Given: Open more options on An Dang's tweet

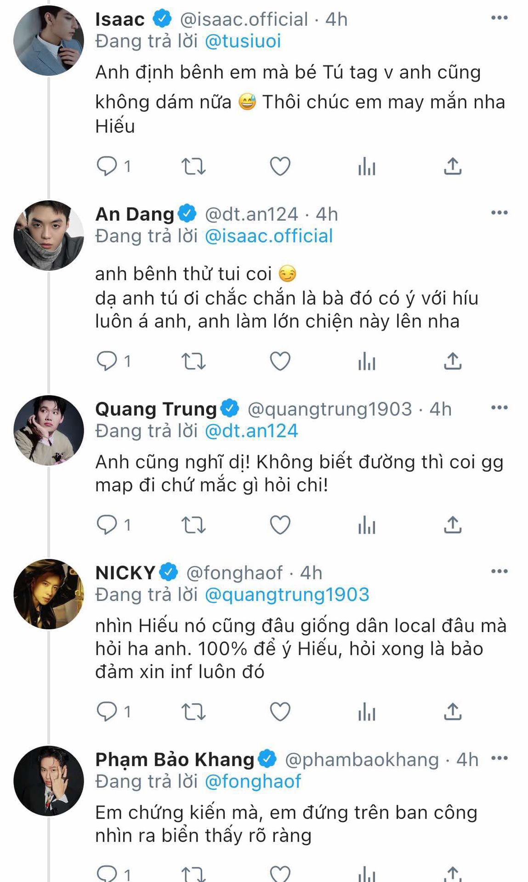Looking at the screenshot, I should click(x=499, y=213).
